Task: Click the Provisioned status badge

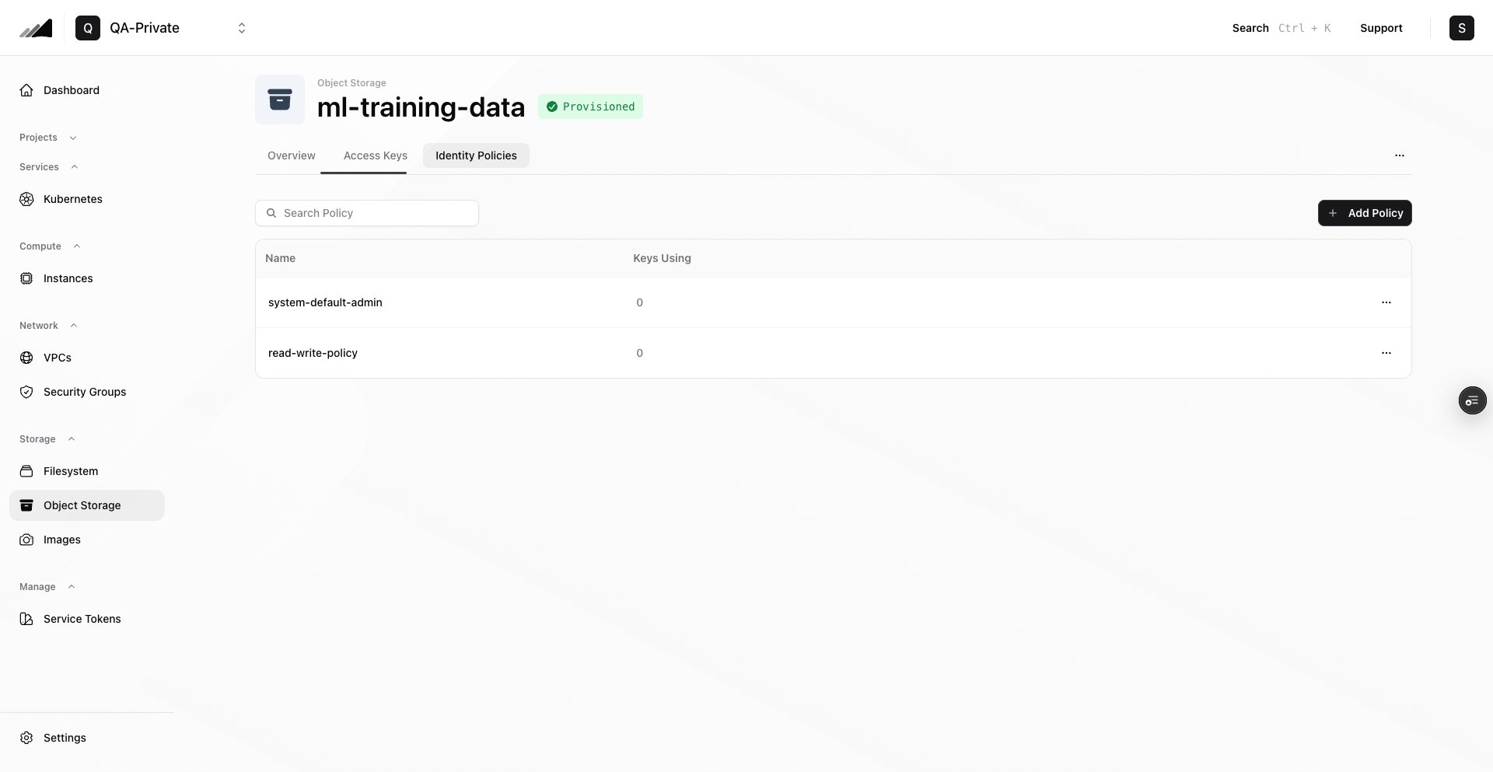Action: click(x=590, y=107)
